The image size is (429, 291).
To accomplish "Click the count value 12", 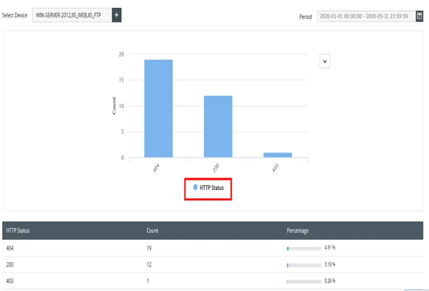I will pyautogui.click(x=149, y=265).
